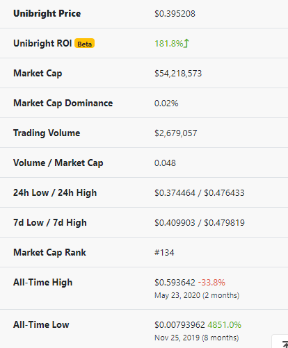This screenshot has width=288, height=348.
Task: Click the ROI green up arrow icon
Action: click(x=186, y=43)
